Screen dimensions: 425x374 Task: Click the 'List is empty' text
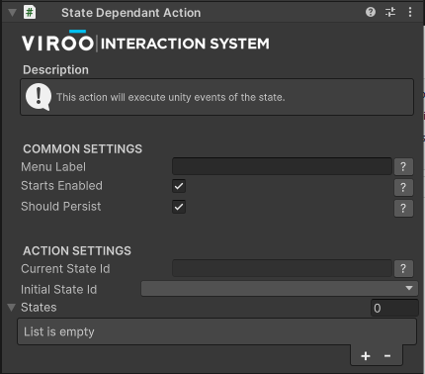[x=59, y=331]
